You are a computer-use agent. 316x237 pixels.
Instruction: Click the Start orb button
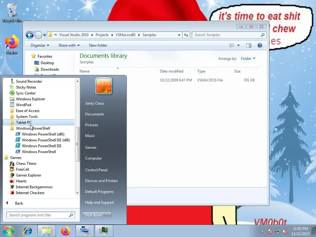(x=8, y=231)
